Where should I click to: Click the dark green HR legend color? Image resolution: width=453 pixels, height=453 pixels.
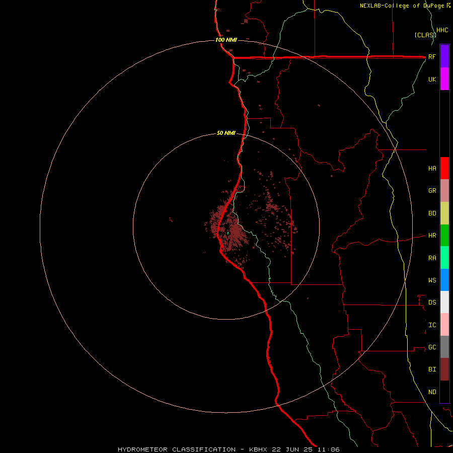(444, 236)
